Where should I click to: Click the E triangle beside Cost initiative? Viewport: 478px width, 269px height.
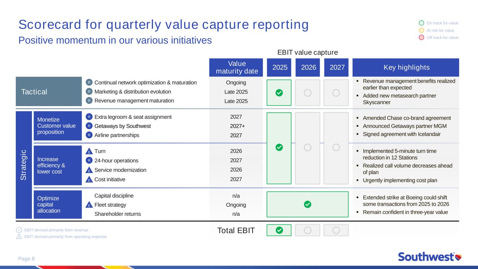click(89, 180)
